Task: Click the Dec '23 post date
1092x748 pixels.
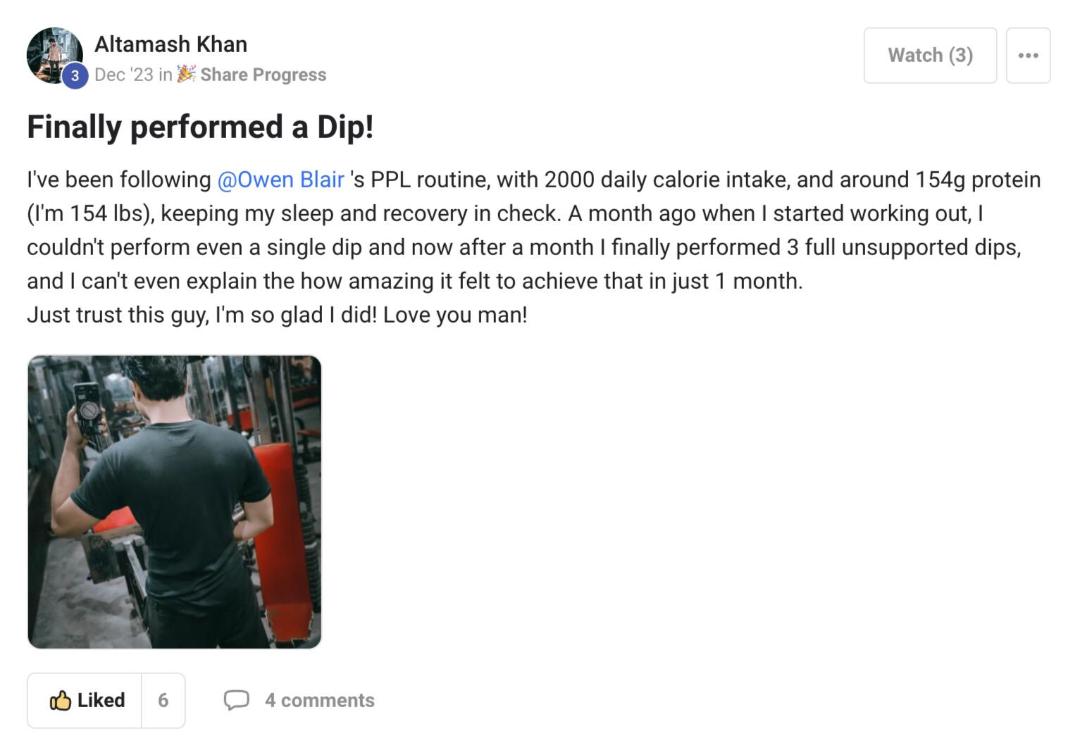Action: pos(123,75)
